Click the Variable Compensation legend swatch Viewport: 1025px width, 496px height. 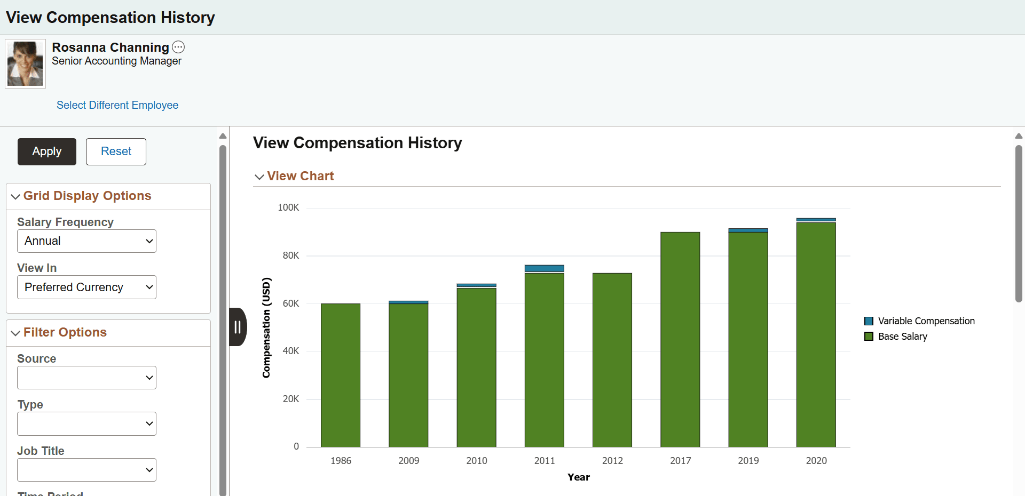point(869,321)
